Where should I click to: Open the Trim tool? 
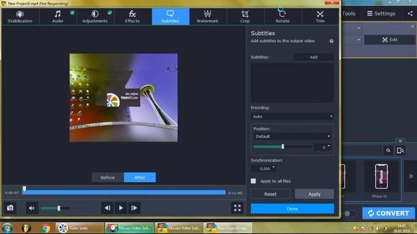coord(320,17)
